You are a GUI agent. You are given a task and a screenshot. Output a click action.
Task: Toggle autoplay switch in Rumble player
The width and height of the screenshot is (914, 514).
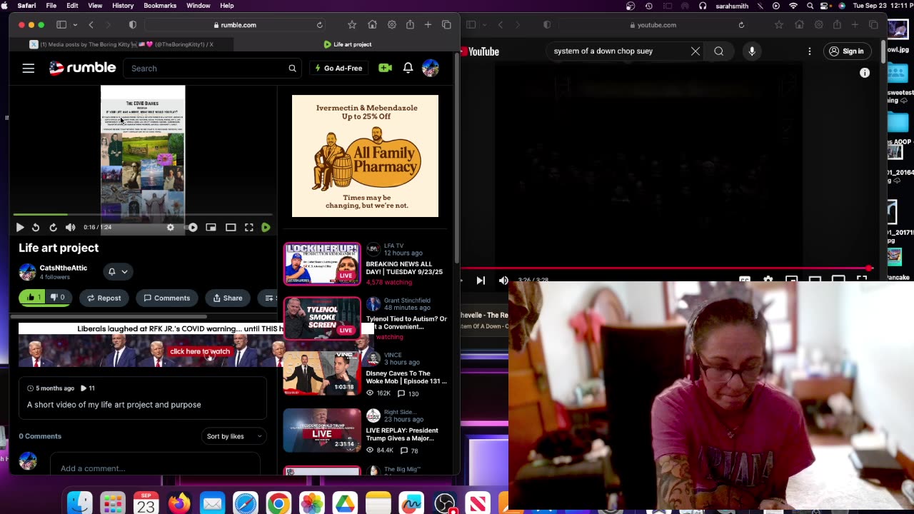click(x=192, y=227)
